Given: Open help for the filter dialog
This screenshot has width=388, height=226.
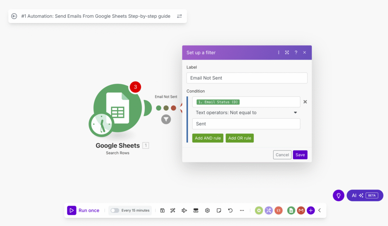Looking at the screenshot, I should pos(296,52).
